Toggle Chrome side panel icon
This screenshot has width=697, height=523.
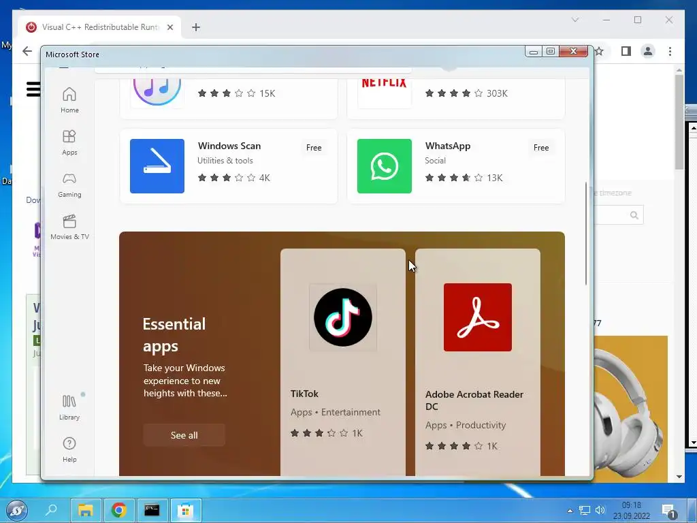(626, 51)
